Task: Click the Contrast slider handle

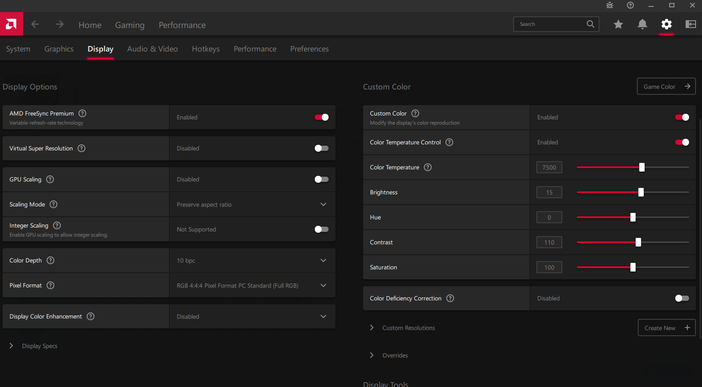Action: coord(638,242)
